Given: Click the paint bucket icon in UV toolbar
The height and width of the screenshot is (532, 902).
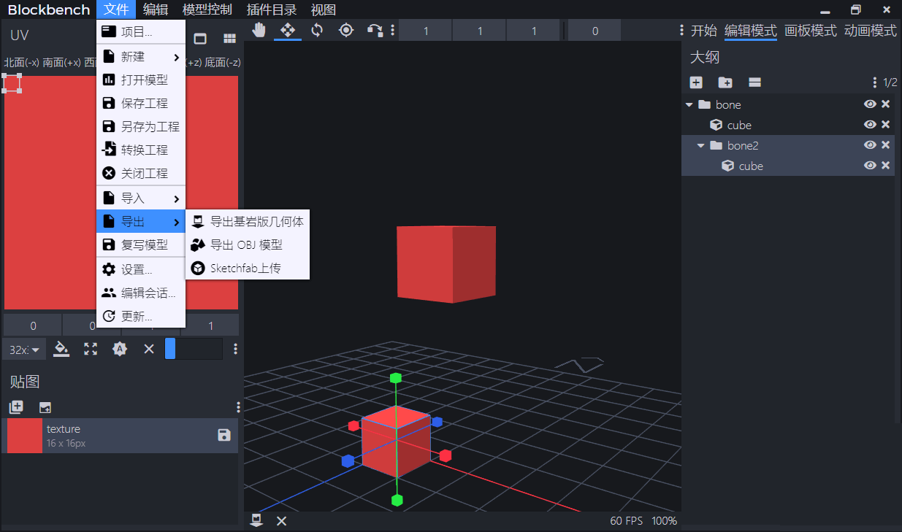Looking at the screenshot, I should click(x=62, y=350).
